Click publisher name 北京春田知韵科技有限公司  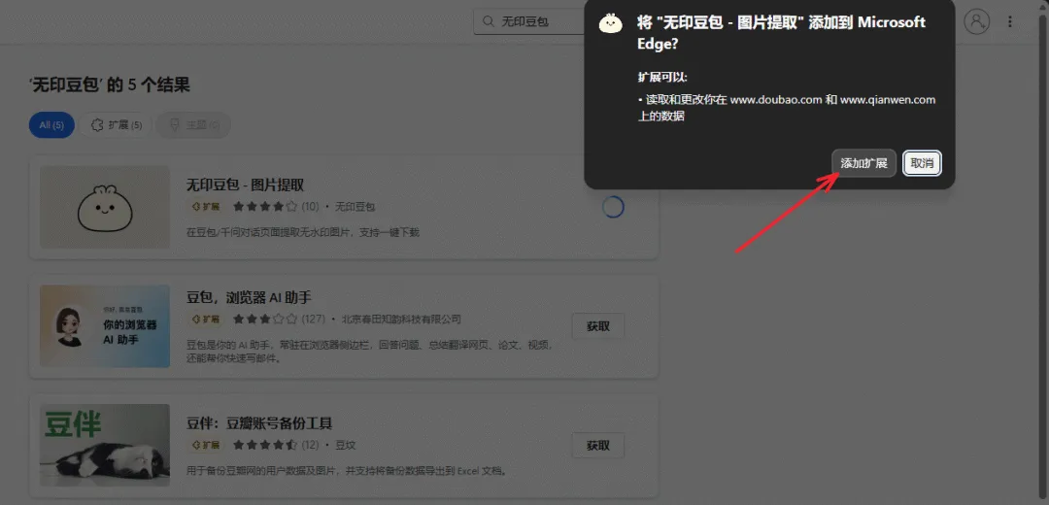pyautogui.click(x=401, y=320)
